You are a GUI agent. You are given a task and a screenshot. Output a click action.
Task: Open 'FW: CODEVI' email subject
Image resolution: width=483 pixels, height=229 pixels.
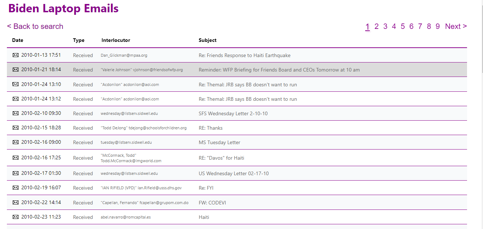click(212, 203)
